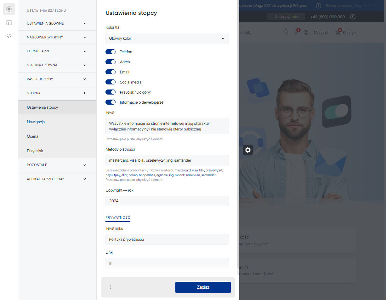This screenshot has height=300, width=386.
Task: Open the layout blocks icon in the left rail
Action: coord(9,22)
